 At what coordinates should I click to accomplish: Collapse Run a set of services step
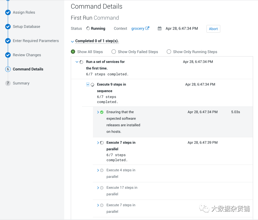click(77, 62)
